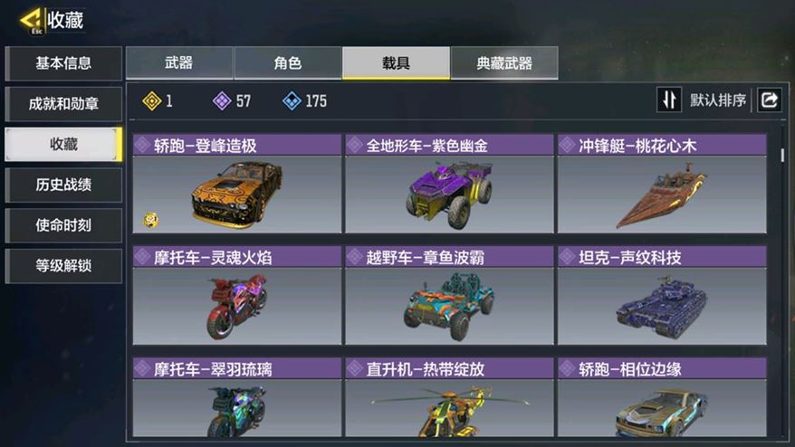Image resolution: width=795 pixels, height=447 pixels.
Task: Select the purple epic rarity diamond icon
Action: (222, 100)
